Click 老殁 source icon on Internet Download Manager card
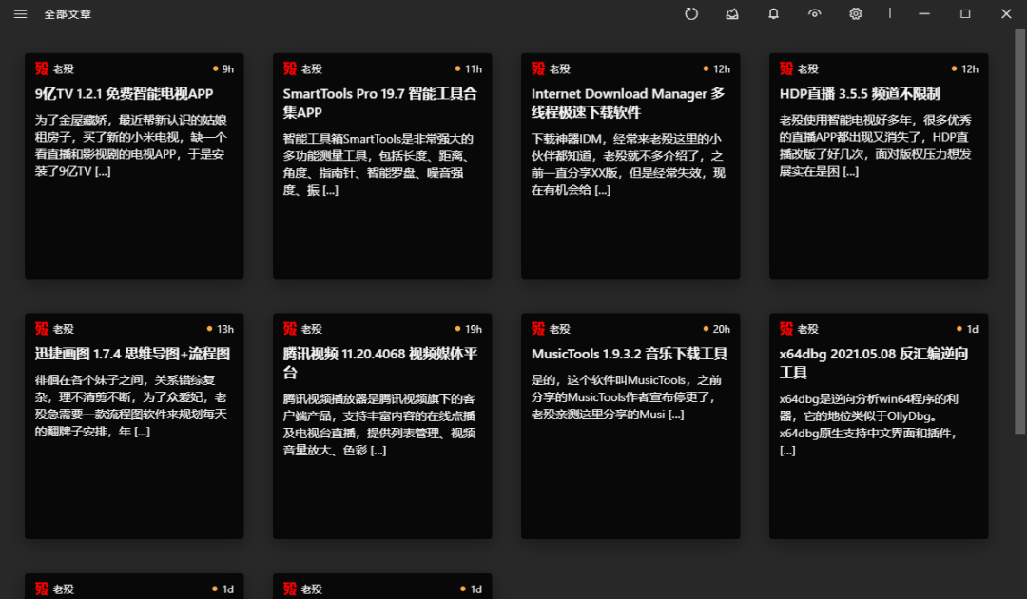Viewport: 1027px width, 599px height. pos(538,68)
